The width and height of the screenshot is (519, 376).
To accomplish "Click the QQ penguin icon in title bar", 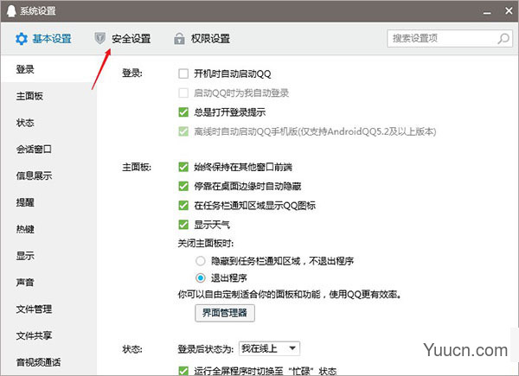I will [11, 11].
